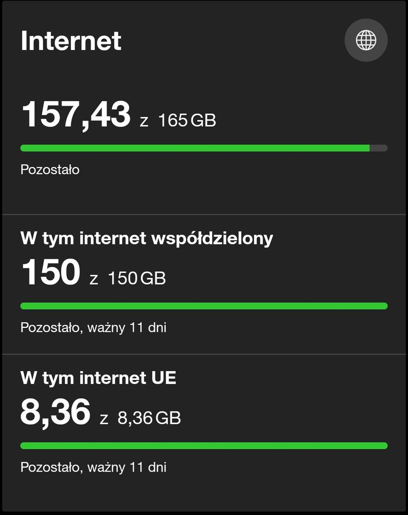
Task: Click the 165 GB total allowance text
Action: point(187,121)
